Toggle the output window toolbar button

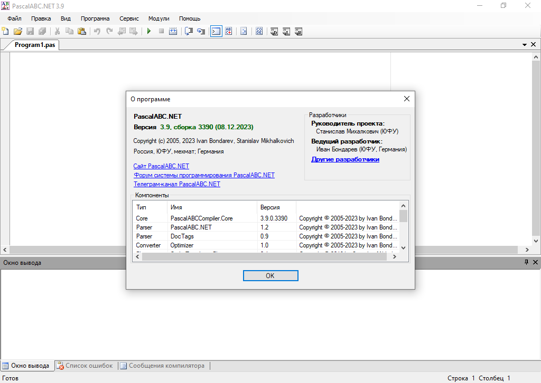tap(216, 32)
